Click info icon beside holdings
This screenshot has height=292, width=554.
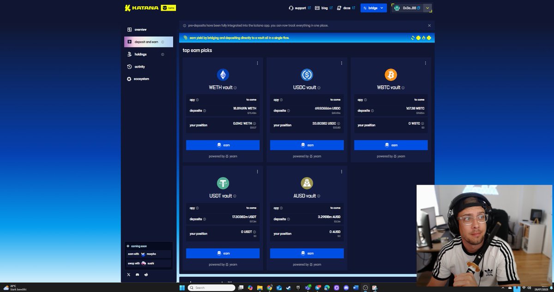pos(163,54)
